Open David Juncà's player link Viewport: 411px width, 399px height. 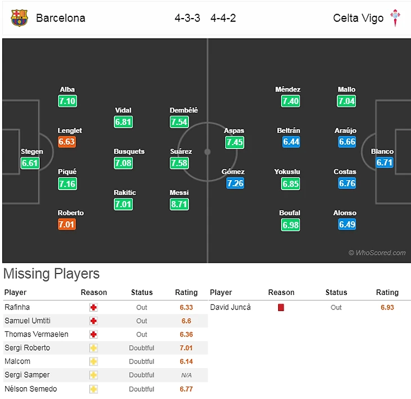coord(230,308)
